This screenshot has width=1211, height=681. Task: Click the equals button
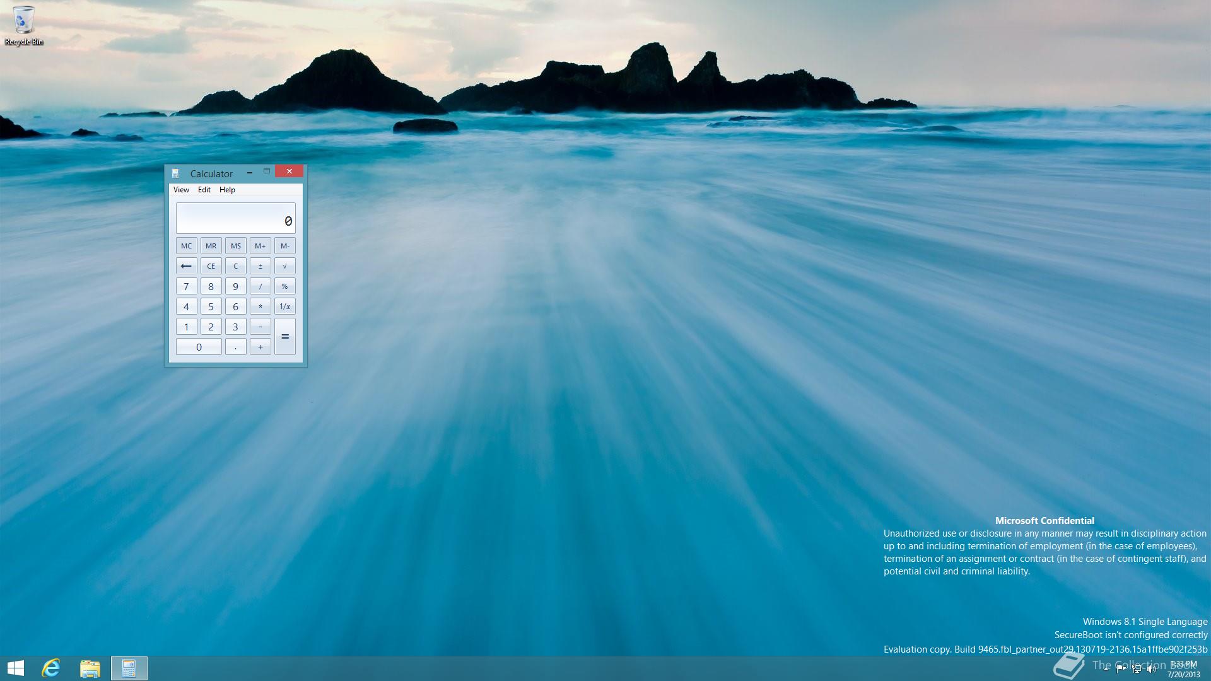coord(284,337)
